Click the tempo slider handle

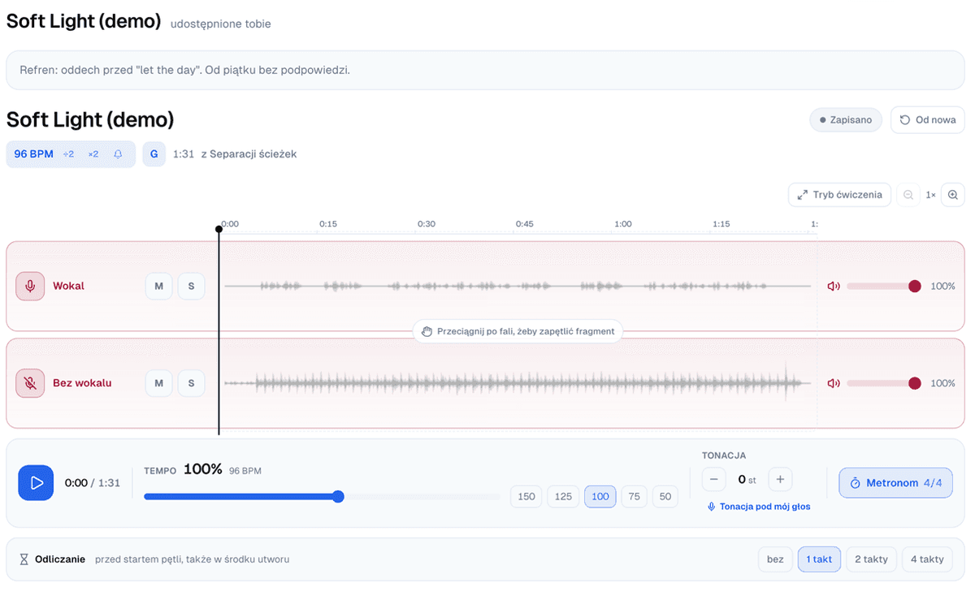tap(338, 497)
